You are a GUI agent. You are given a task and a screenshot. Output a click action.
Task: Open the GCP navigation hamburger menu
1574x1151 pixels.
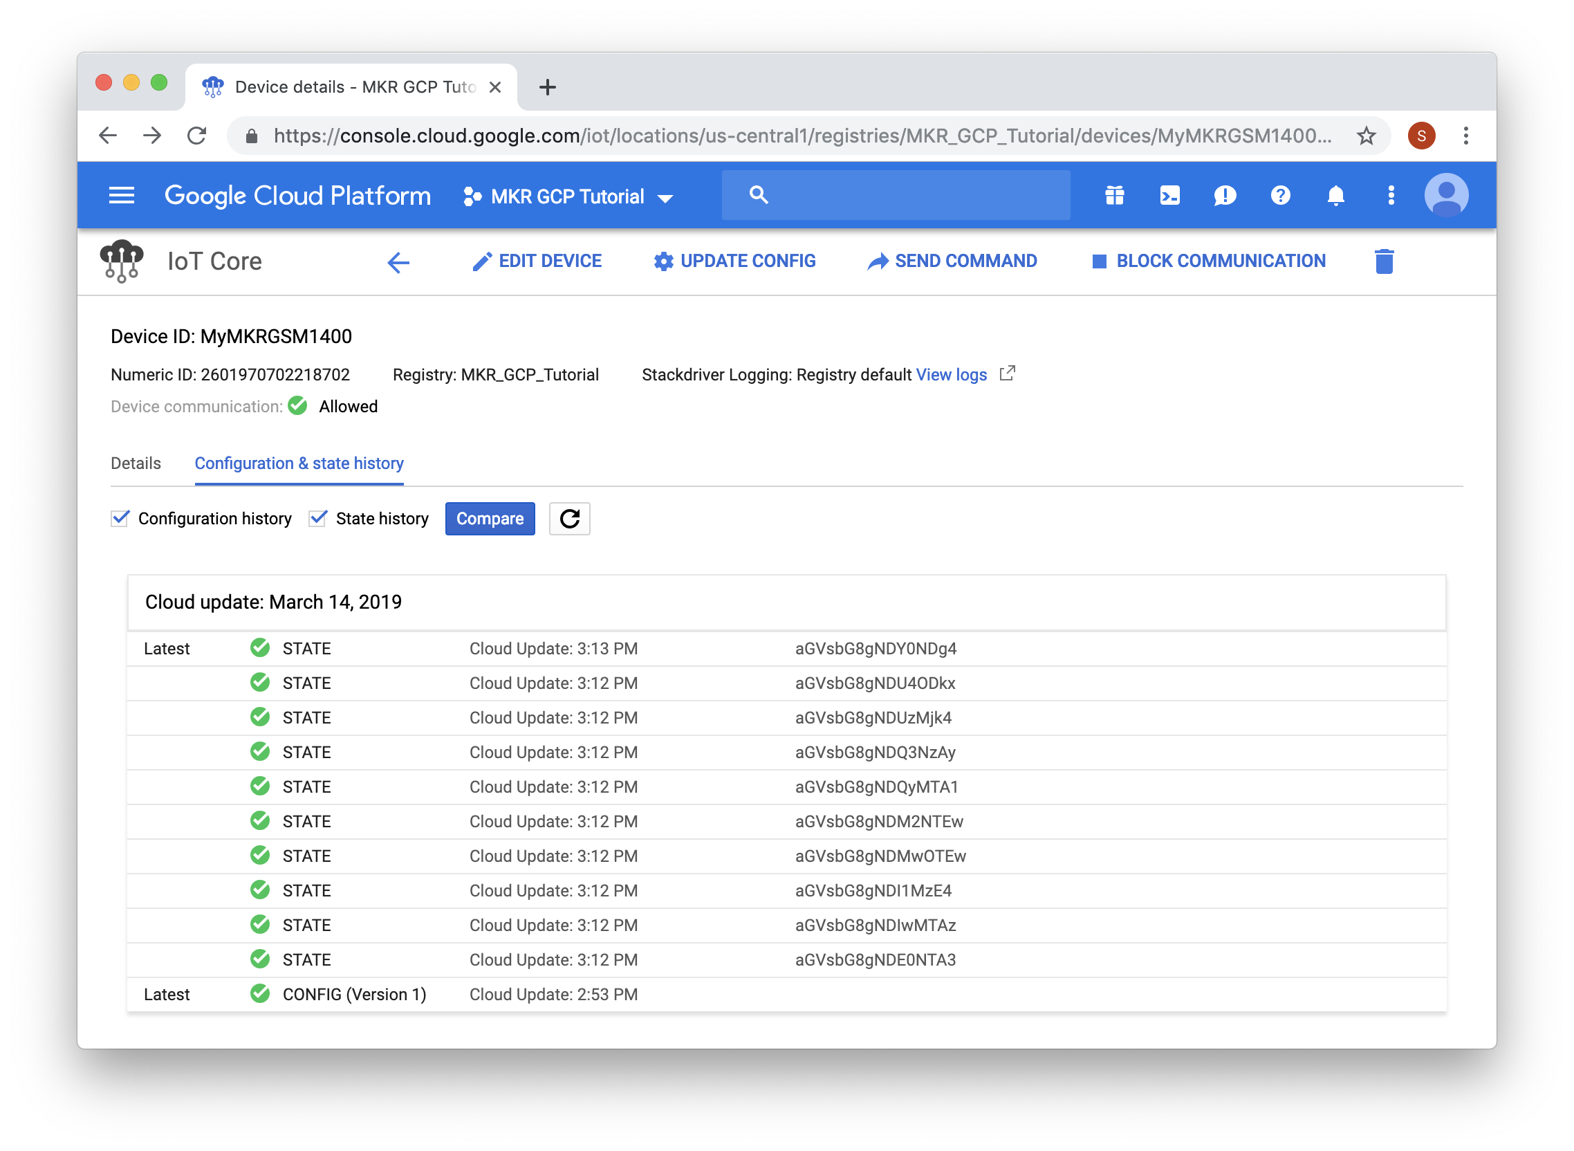coord(121,195)
